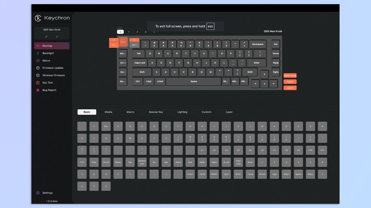Image resolution: width=371 pixels, height=208 pixels.
Task: Click the left link icon under Q65 Max Knob
Action: tap(46, 37)
